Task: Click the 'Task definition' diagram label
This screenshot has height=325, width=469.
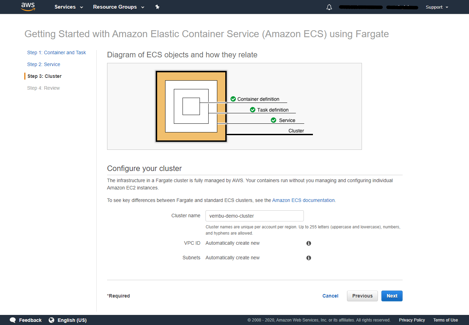Action: (273, 110)
